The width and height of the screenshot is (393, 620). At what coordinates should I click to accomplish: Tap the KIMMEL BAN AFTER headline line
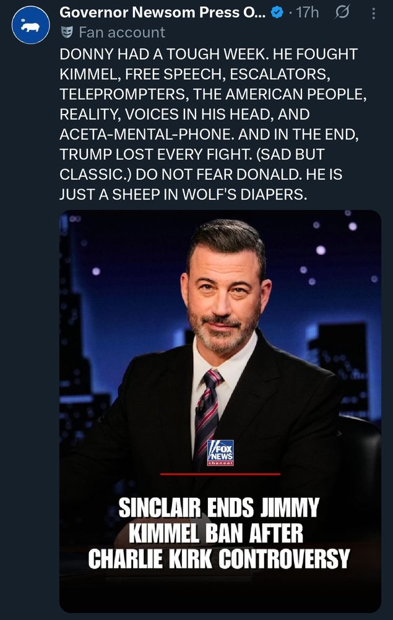[216, 533]
